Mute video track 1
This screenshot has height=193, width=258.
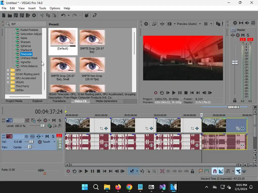(54, 120)
